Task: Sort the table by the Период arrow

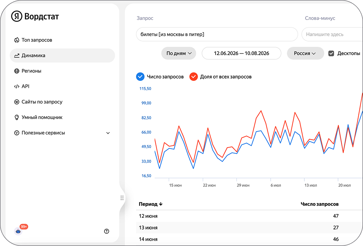Action: pos(161,204)
